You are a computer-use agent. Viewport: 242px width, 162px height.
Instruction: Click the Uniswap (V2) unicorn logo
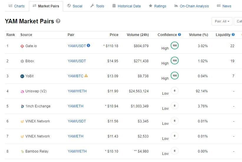[22, 91]
